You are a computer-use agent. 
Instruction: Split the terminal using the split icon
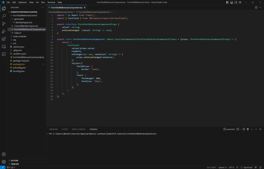coord(243,129)
